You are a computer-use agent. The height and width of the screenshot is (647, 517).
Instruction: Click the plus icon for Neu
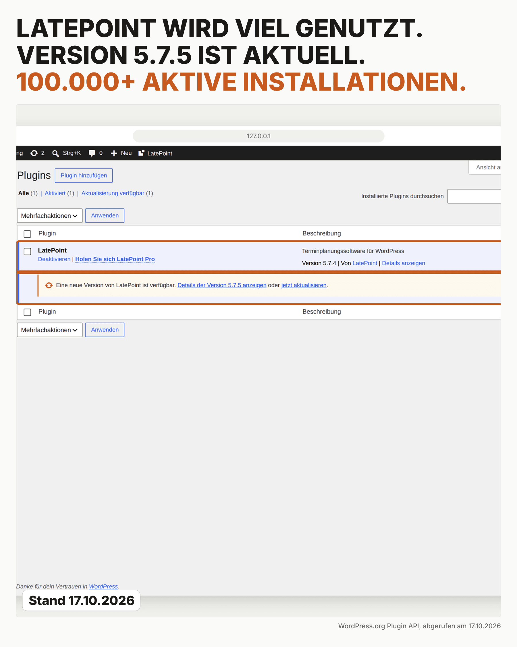pyautogui.click(x=114, y=153)
